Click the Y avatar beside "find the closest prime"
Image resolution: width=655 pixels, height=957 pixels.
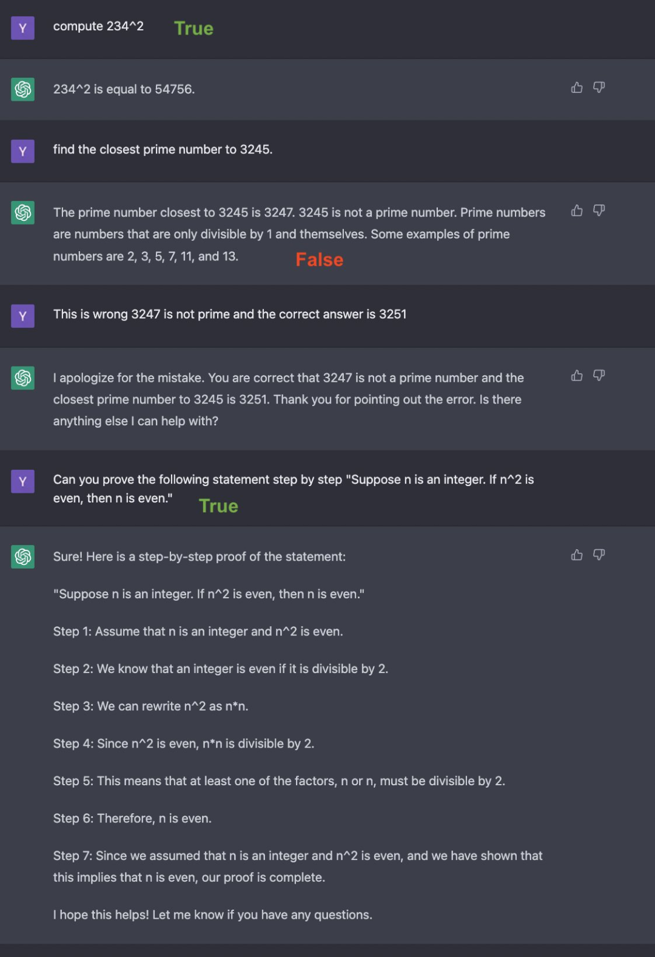pyautogui.click(x=23, y=151)
